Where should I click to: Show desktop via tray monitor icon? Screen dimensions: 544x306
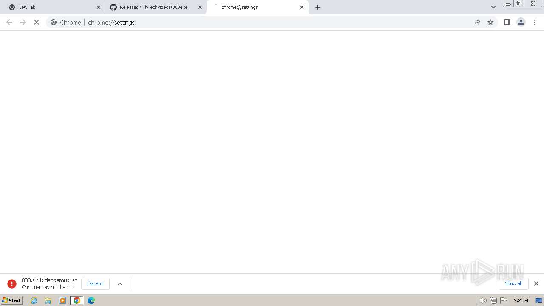point(539,300)
